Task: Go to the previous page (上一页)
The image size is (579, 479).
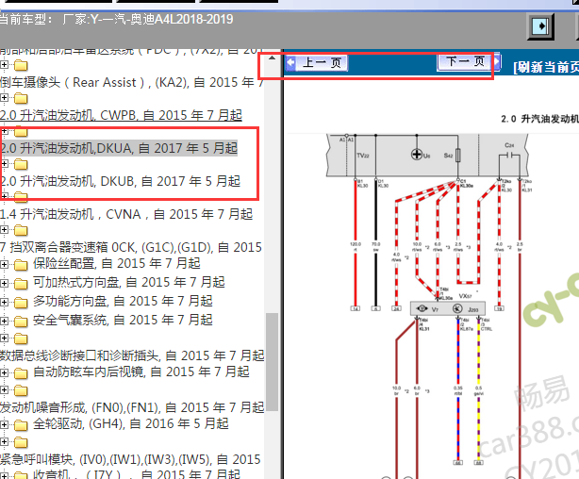Action: (317, 63)
